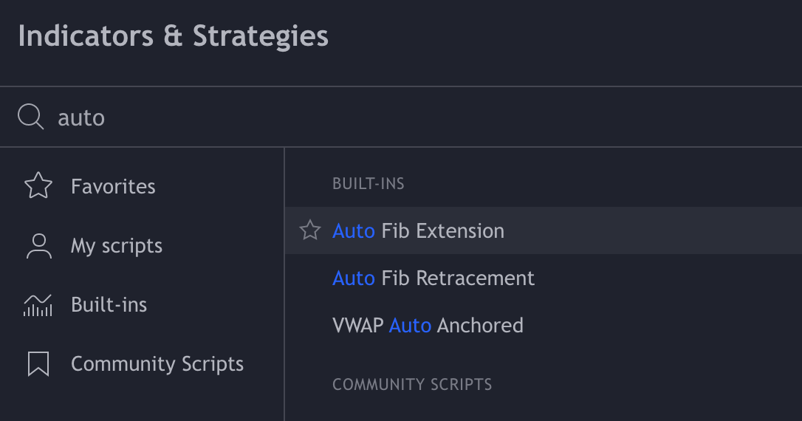Click the blue Auto text in VWAP result
The width and height of the screenshot is (802, 421).
410,325
